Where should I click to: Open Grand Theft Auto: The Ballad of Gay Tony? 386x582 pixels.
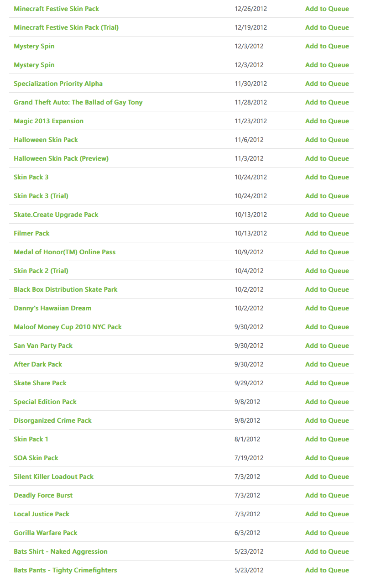click(x=78, y=102)
